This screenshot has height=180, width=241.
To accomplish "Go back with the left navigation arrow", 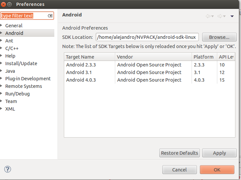I will (208, 16).
